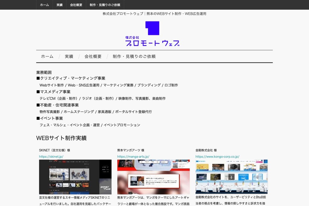Click the 熊本マンガアーツ 様 title

click(x=131, y=150)
